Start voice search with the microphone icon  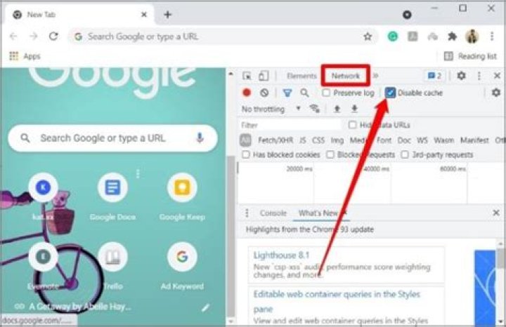coord(200,138)
